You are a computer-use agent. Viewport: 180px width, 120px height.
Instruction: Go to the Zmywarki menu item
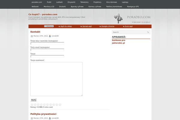tap(71, 2)
